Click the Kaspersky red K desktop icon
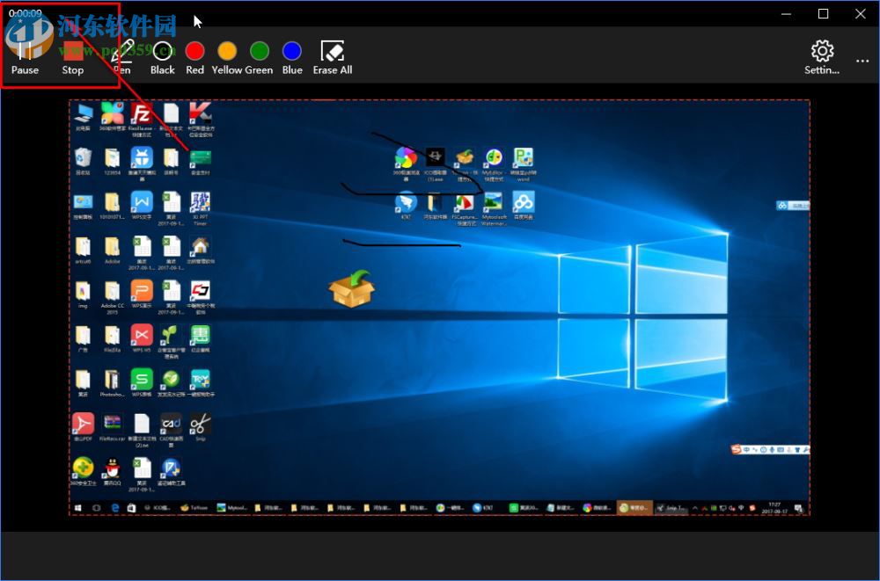Viewport: 880px width, 581px height. coord(201,119)
